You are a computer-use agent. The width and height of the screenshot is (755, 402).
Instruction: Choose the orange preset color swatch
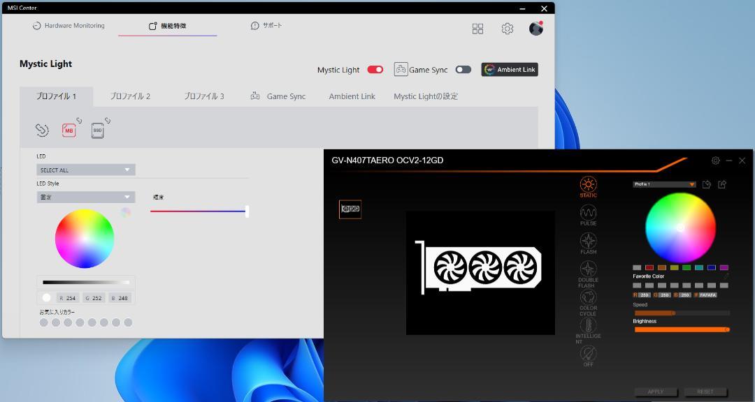(x=661, y=267)
